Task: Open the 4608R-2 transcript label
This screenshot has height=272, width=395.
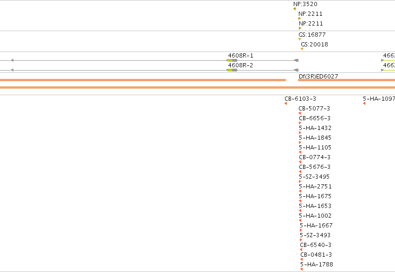Action: [x=240, y=65]
